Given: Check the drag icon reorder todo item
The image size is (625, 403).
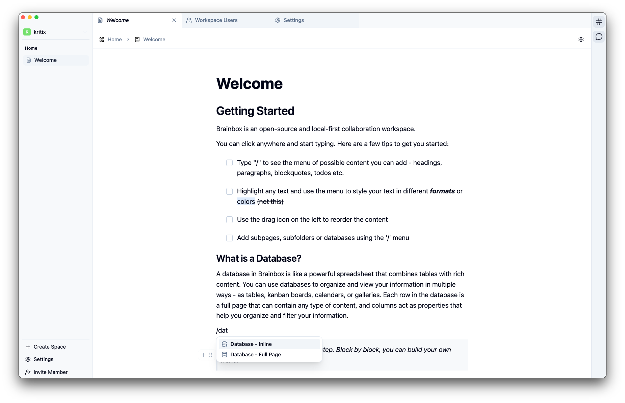Looking at the screenshot, I should 229,219.
